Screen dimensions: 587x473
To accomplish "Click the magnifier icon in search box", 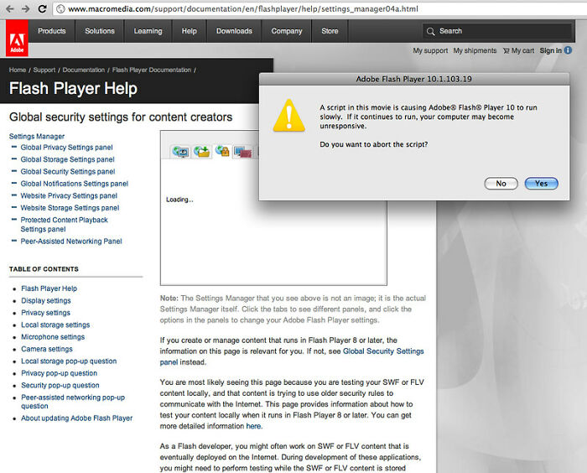I will coord(430,31).
